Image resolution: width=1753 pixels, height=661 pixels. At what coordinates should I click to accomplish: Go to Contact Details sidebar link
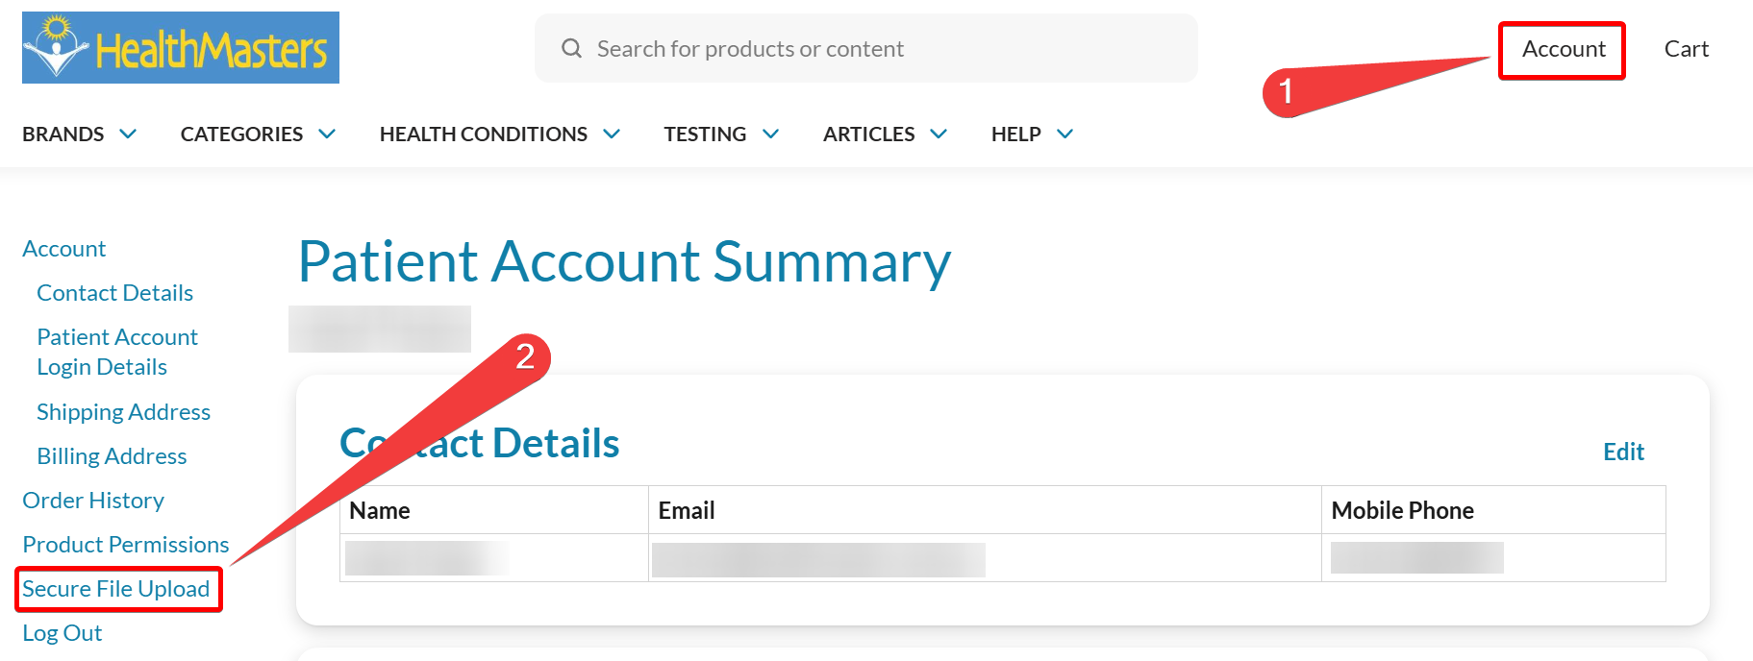115,293
